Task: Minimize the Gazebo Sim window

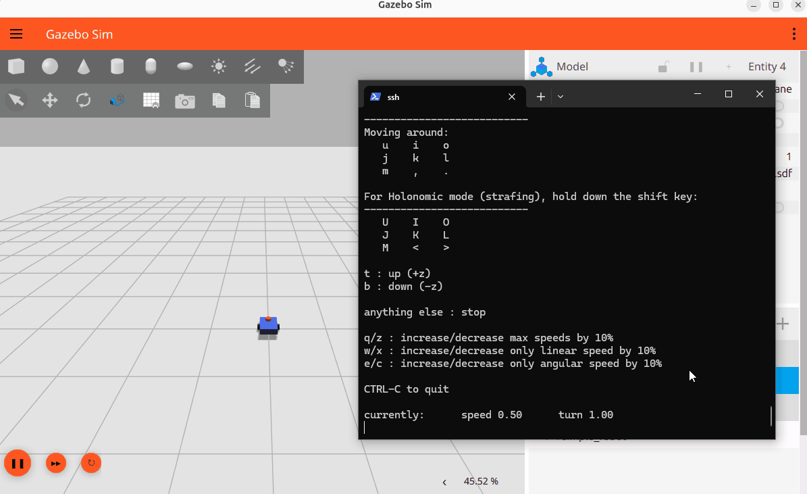Action: (754, 5)
